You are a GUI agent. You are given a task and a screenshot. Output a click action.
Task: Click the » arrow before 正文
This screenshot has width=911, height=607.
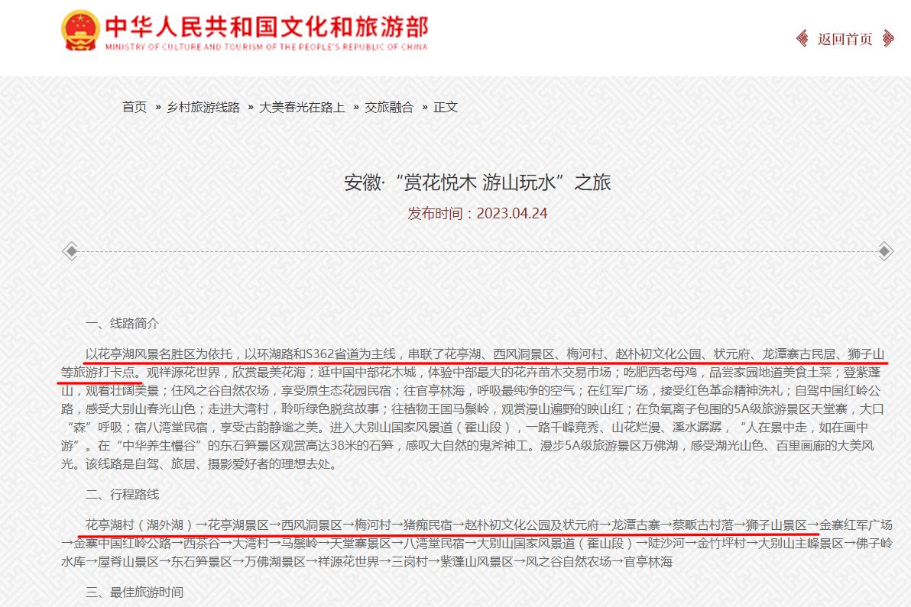point(424,108)
